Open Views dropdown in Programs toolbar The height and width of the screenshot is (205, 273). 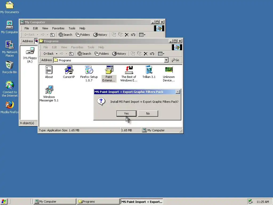161,54
